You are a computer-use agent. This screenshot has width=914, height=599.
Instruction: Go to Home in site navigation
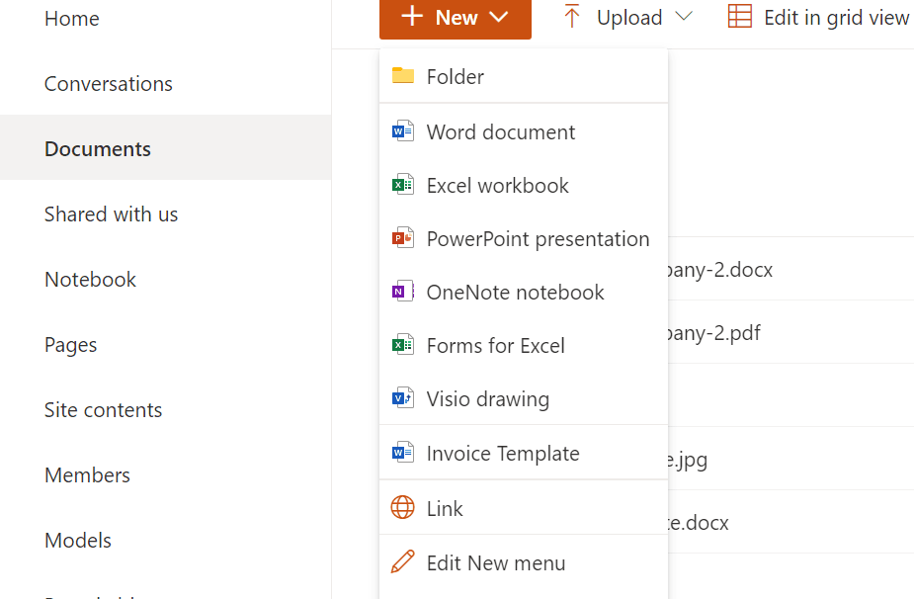(72, 19)
